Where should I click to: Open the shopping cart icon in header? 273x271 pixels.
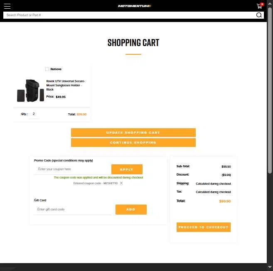(260, 6)
